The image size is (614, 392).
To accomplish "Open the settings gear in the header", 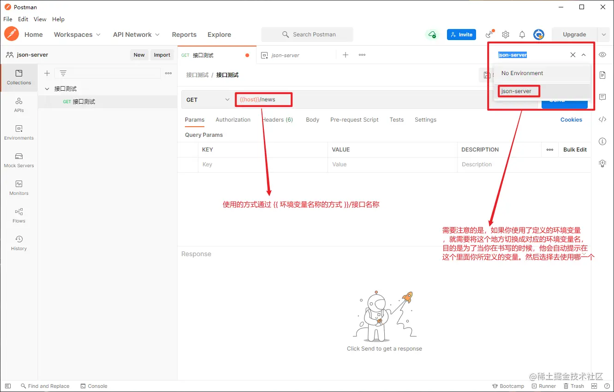I will (506, 35).
